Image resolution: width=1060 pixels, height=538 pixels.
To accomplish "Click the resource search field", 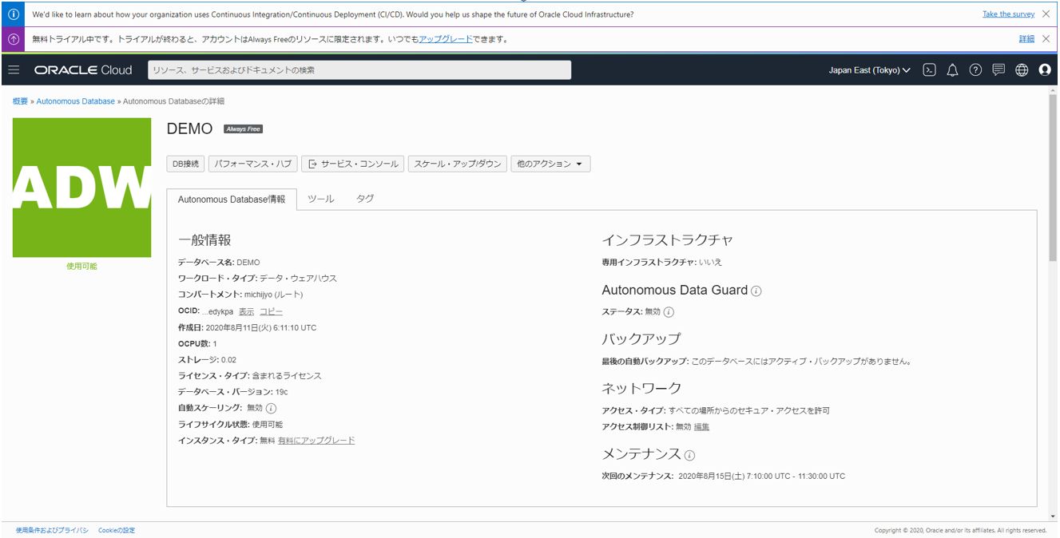I will tap(359, 70).
